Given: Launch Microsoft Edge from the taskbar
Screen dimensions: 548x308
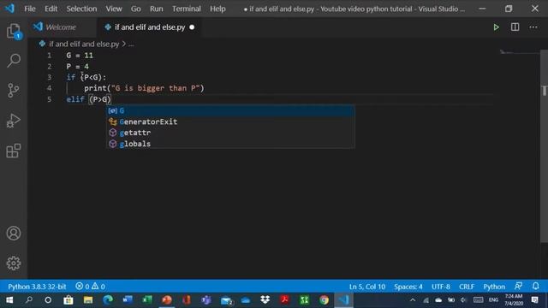Looking at the screenshot, I should click(x=108, y=300).
